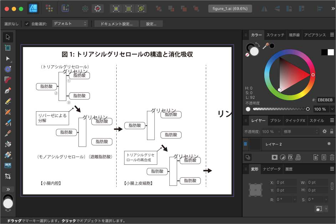Select the Pen tool

point(8,90)
